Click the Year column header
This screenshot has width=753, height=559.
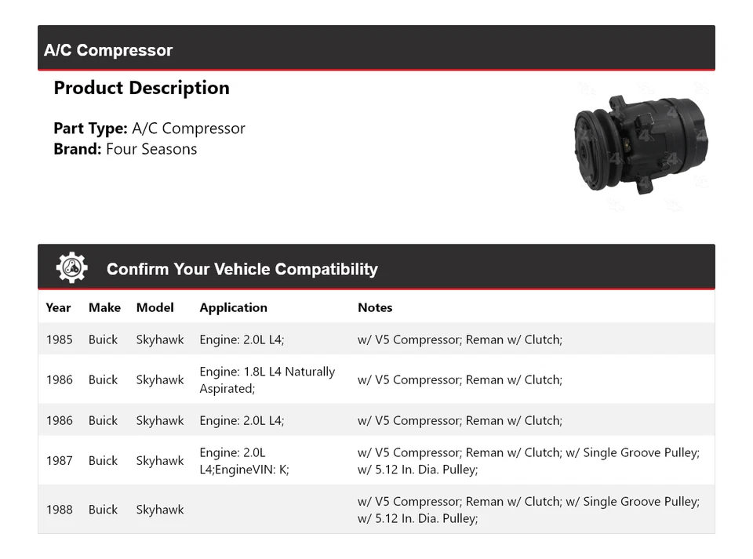pyautogui.click(x=58, y=307)
